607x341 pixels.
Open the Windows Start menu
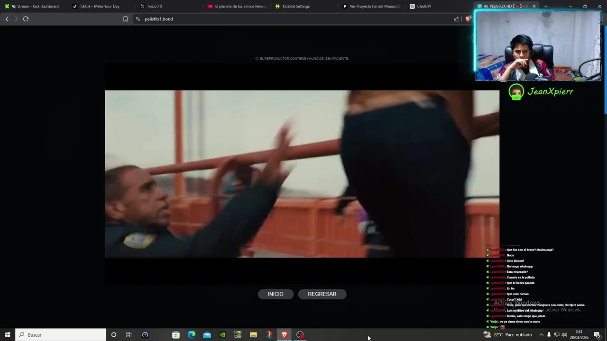pyautogui.click(x=8, y=335)
